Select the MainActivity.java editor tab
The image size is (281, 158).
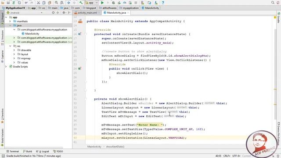point(116,13)
